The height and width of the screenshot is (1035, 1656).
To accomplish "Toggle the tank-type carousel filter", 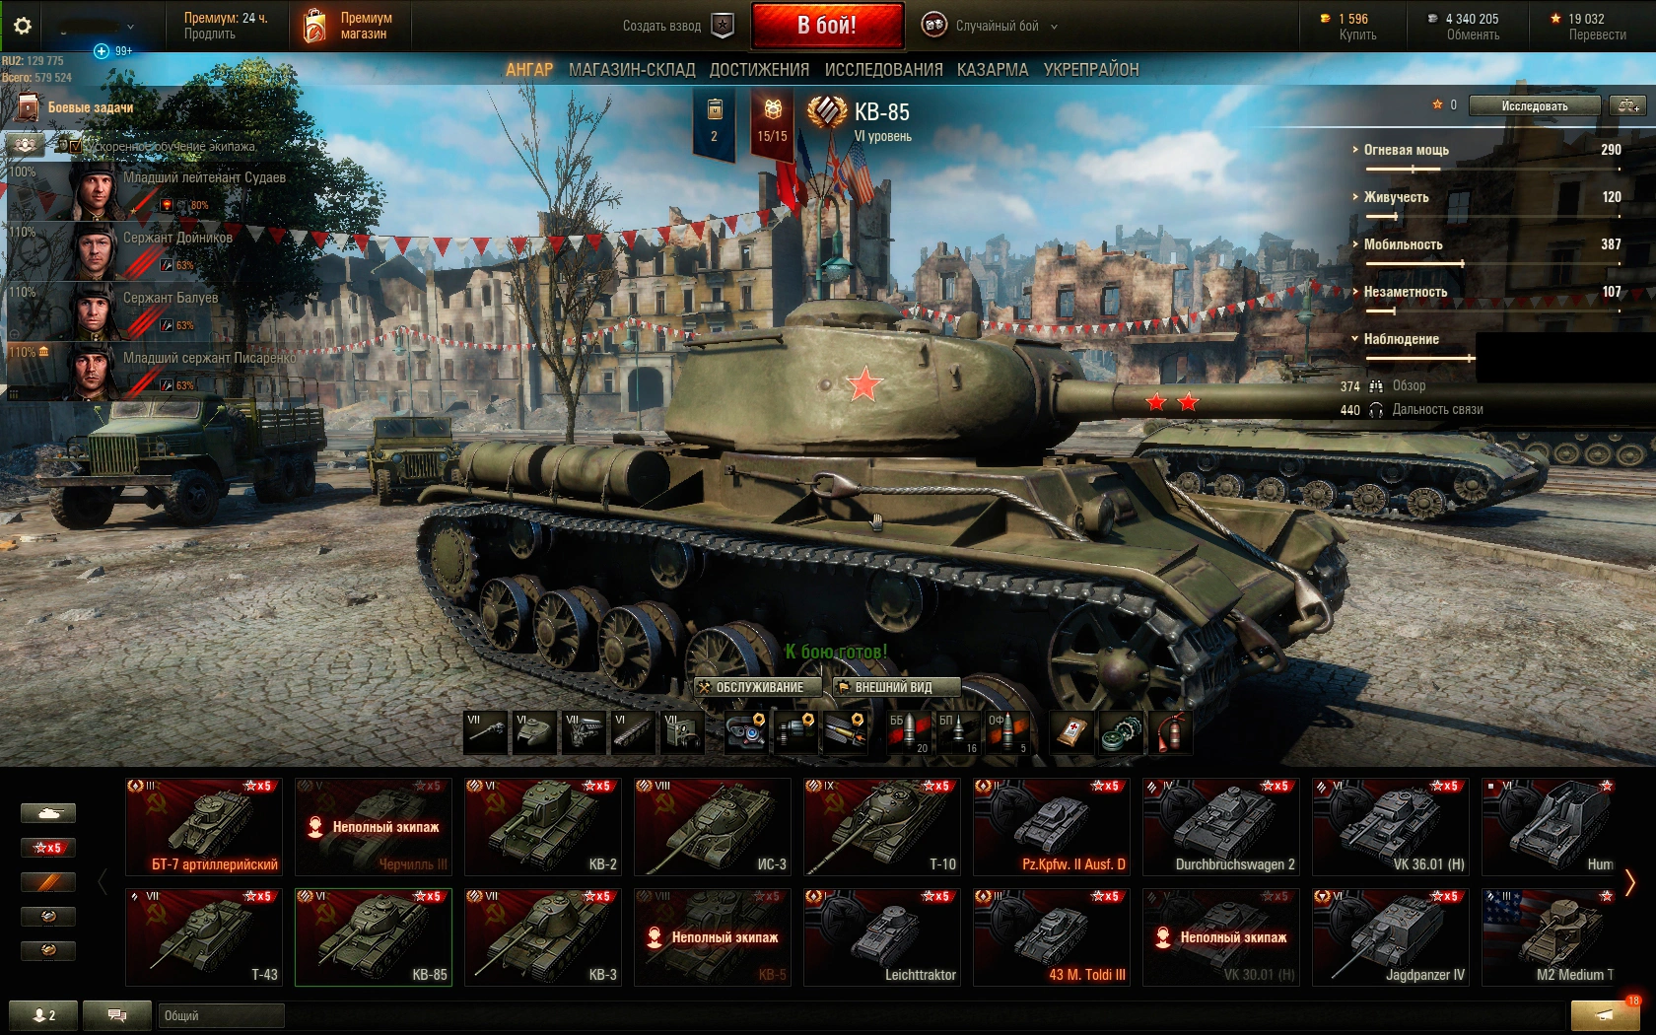I will [48, 813].
